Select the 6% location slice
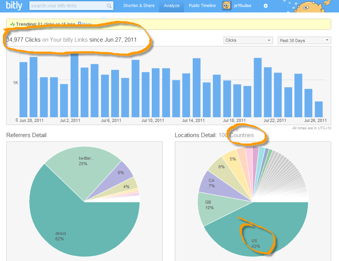The height and width of the screenshot is (261, 339). pyautogui.click(x=225, y=171)
